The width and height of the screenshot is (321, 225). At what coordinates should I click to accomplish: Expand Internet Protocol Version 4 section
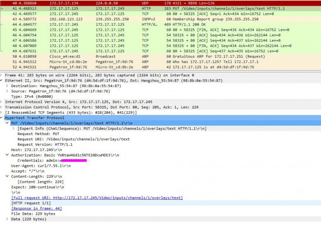click(x=1, y=102)
